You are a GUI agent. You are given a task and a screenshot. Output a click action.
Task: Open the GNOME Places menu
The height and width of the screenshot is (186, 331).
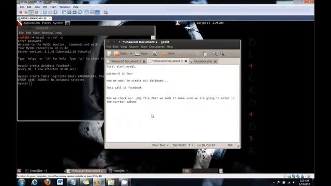(47, 23)
